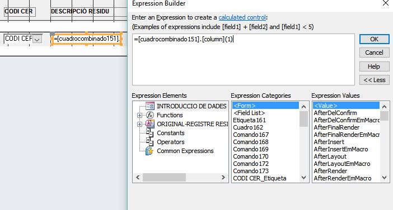Expand the Functions tree node
393x210 pixels.
[139, 115]
